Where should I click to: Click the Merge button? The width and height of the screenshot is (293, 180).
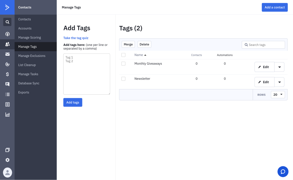click(x=128, y=44)
